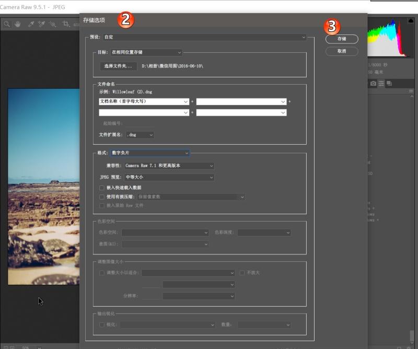Screen dimensions: 418x349
Task: Select the Zoom tool in Camera Raw toolbar
Action: pyautogui.click(x=7, y=24)
